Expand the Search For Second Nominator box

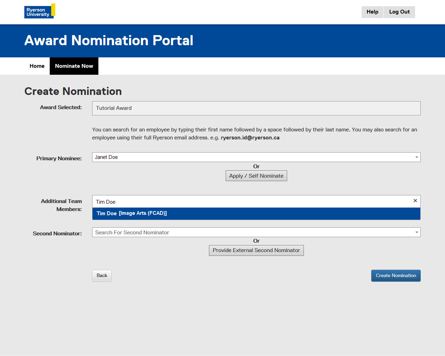click(x=250, y=232)
